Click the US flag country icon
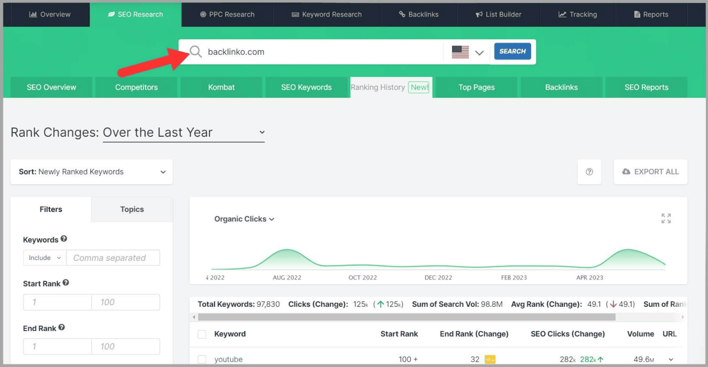The image size is (708, 367). (x=460, y=52)
